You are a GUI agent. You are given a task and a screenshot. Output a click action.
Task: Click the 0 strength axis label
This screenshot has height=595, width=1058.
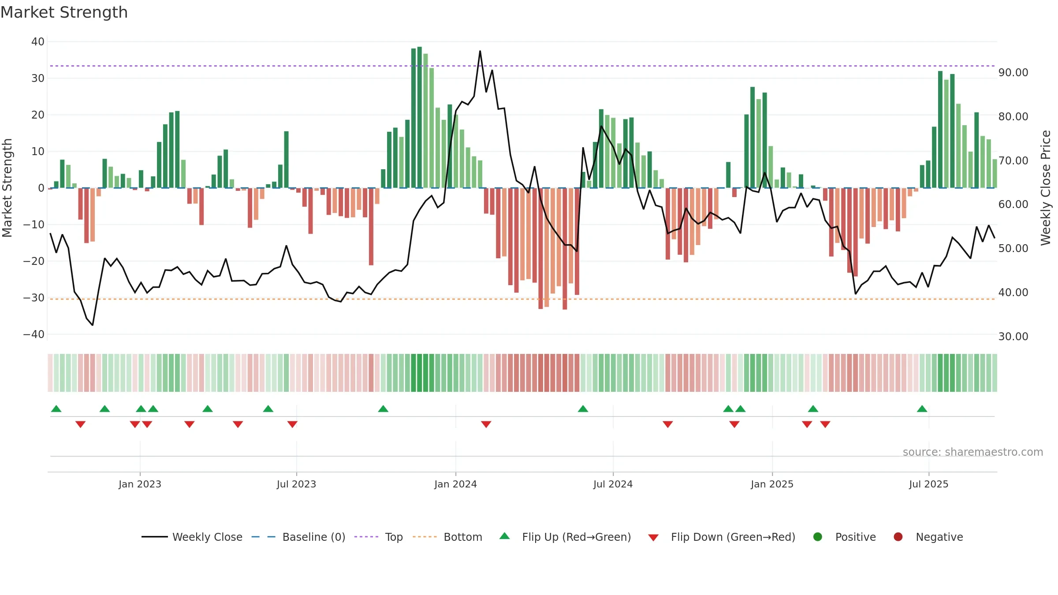41,188
